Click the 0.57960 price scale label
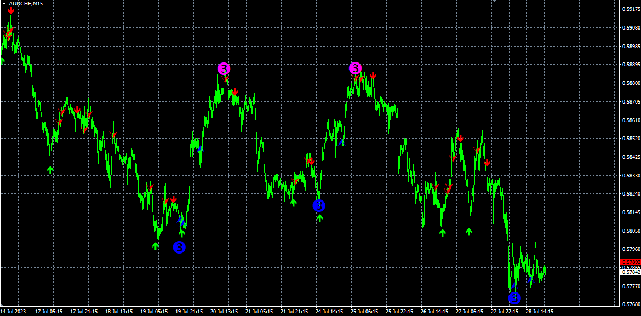 pos(631,249)
